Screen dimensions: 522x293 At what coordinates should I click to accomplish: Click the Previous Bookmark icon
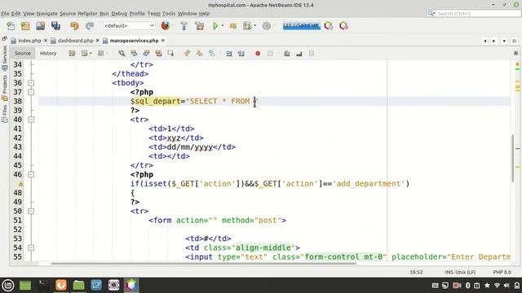point(187,54)
